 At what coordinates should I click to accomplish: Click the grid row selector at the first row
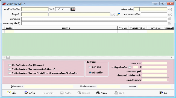(4, 32)
